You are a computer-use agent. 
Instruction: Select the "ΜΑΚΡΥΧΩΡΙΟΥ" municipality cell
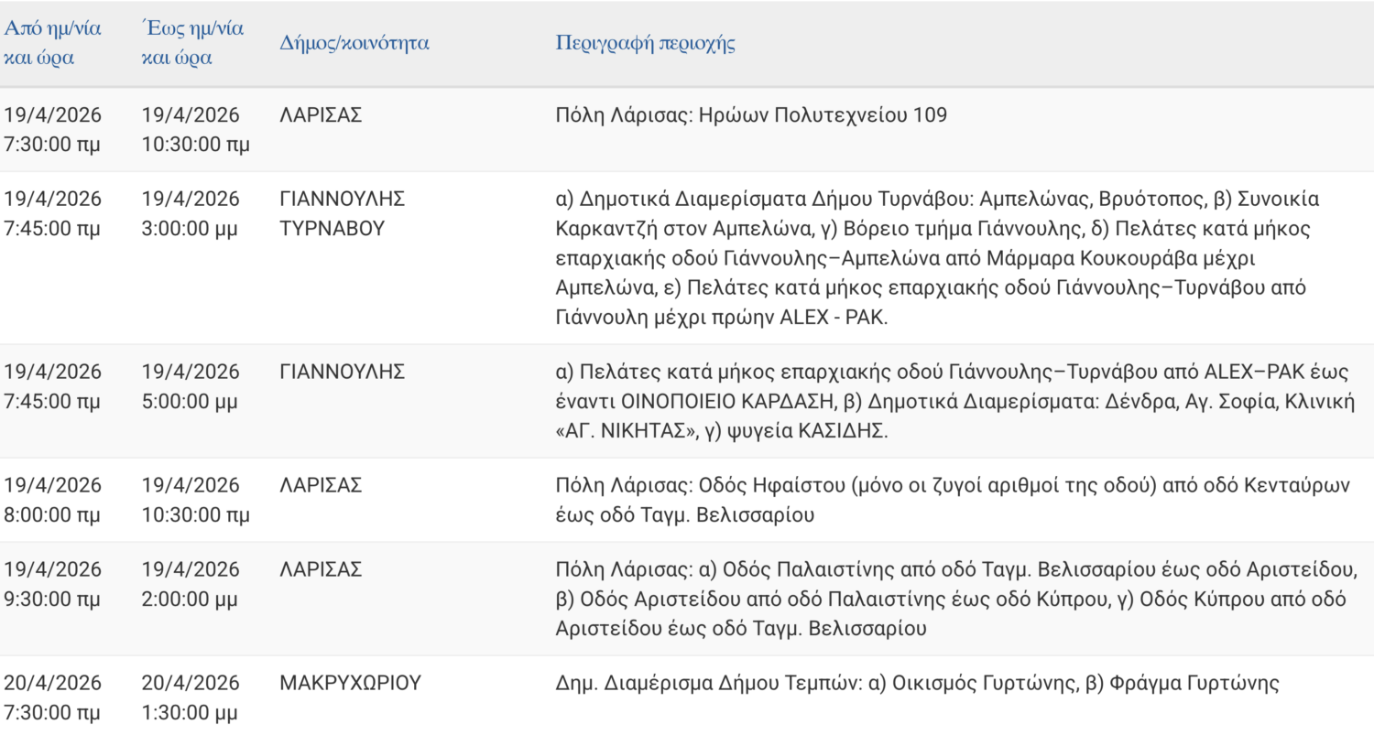[x=350, y=683]
